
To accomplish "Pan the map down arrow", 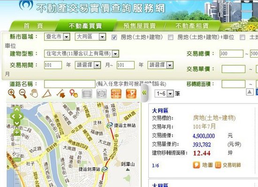I will (17, 123).
